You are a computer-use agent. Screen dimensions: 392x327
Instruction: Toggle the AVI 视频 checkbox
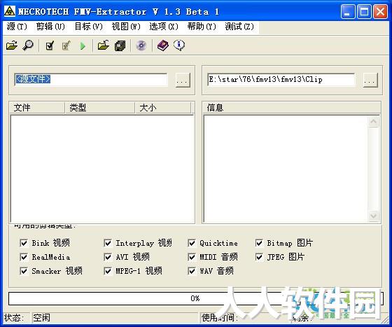click(108, 257)
